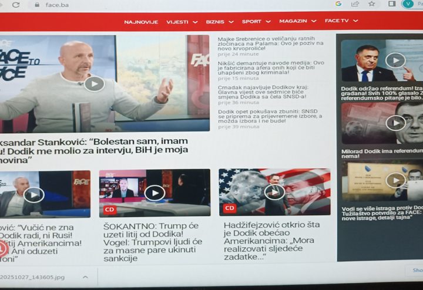This screenshot has height=290, width=423.
Task: Read Majke Srebrenice o veličanju article
Action: pyautogui.click(x=270, y=43)
